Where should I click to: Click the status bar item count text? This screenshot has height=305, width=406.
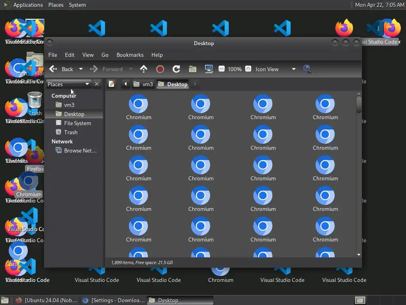[142, 263]
